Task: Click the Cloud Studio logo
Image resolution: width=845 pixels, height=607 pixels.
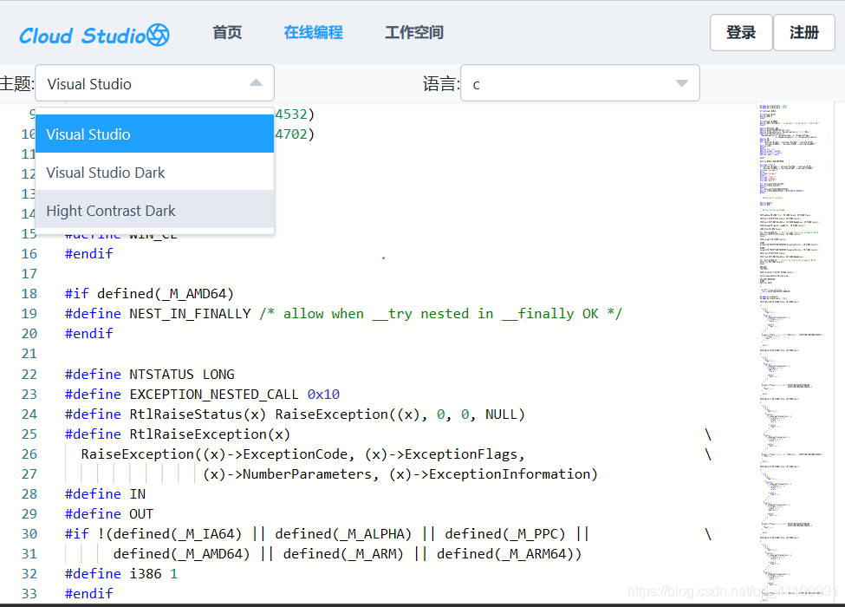Action: click(94, 35)
